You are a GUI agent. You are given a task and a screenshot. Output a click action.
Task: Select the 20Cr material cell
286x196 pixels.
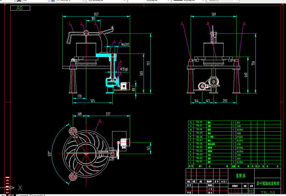(x=243, y=159)
